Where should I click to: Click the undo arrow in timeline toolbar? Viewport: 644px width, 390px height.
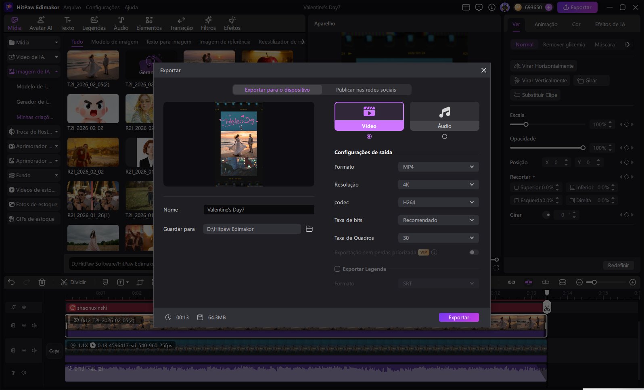(x=11, y=282)
